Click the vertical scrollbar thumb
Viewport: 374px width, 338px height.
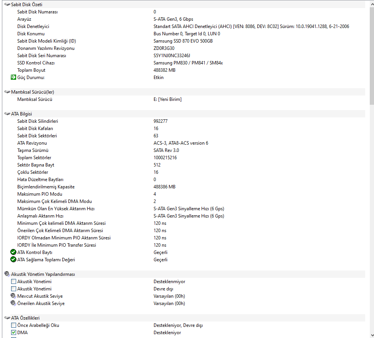[372, 56]
